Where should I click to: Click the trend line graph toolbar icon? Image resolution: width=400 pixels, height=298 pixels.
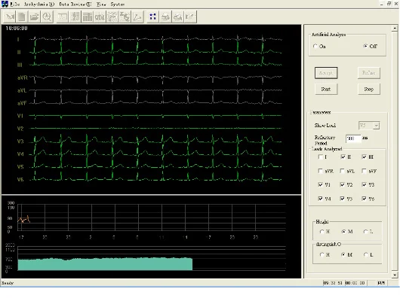137,17
